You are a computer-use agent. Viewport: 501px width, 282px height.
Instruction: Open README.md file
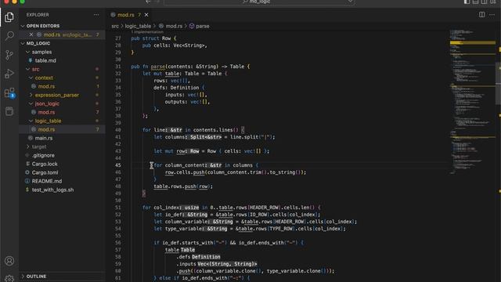(47, 181)
